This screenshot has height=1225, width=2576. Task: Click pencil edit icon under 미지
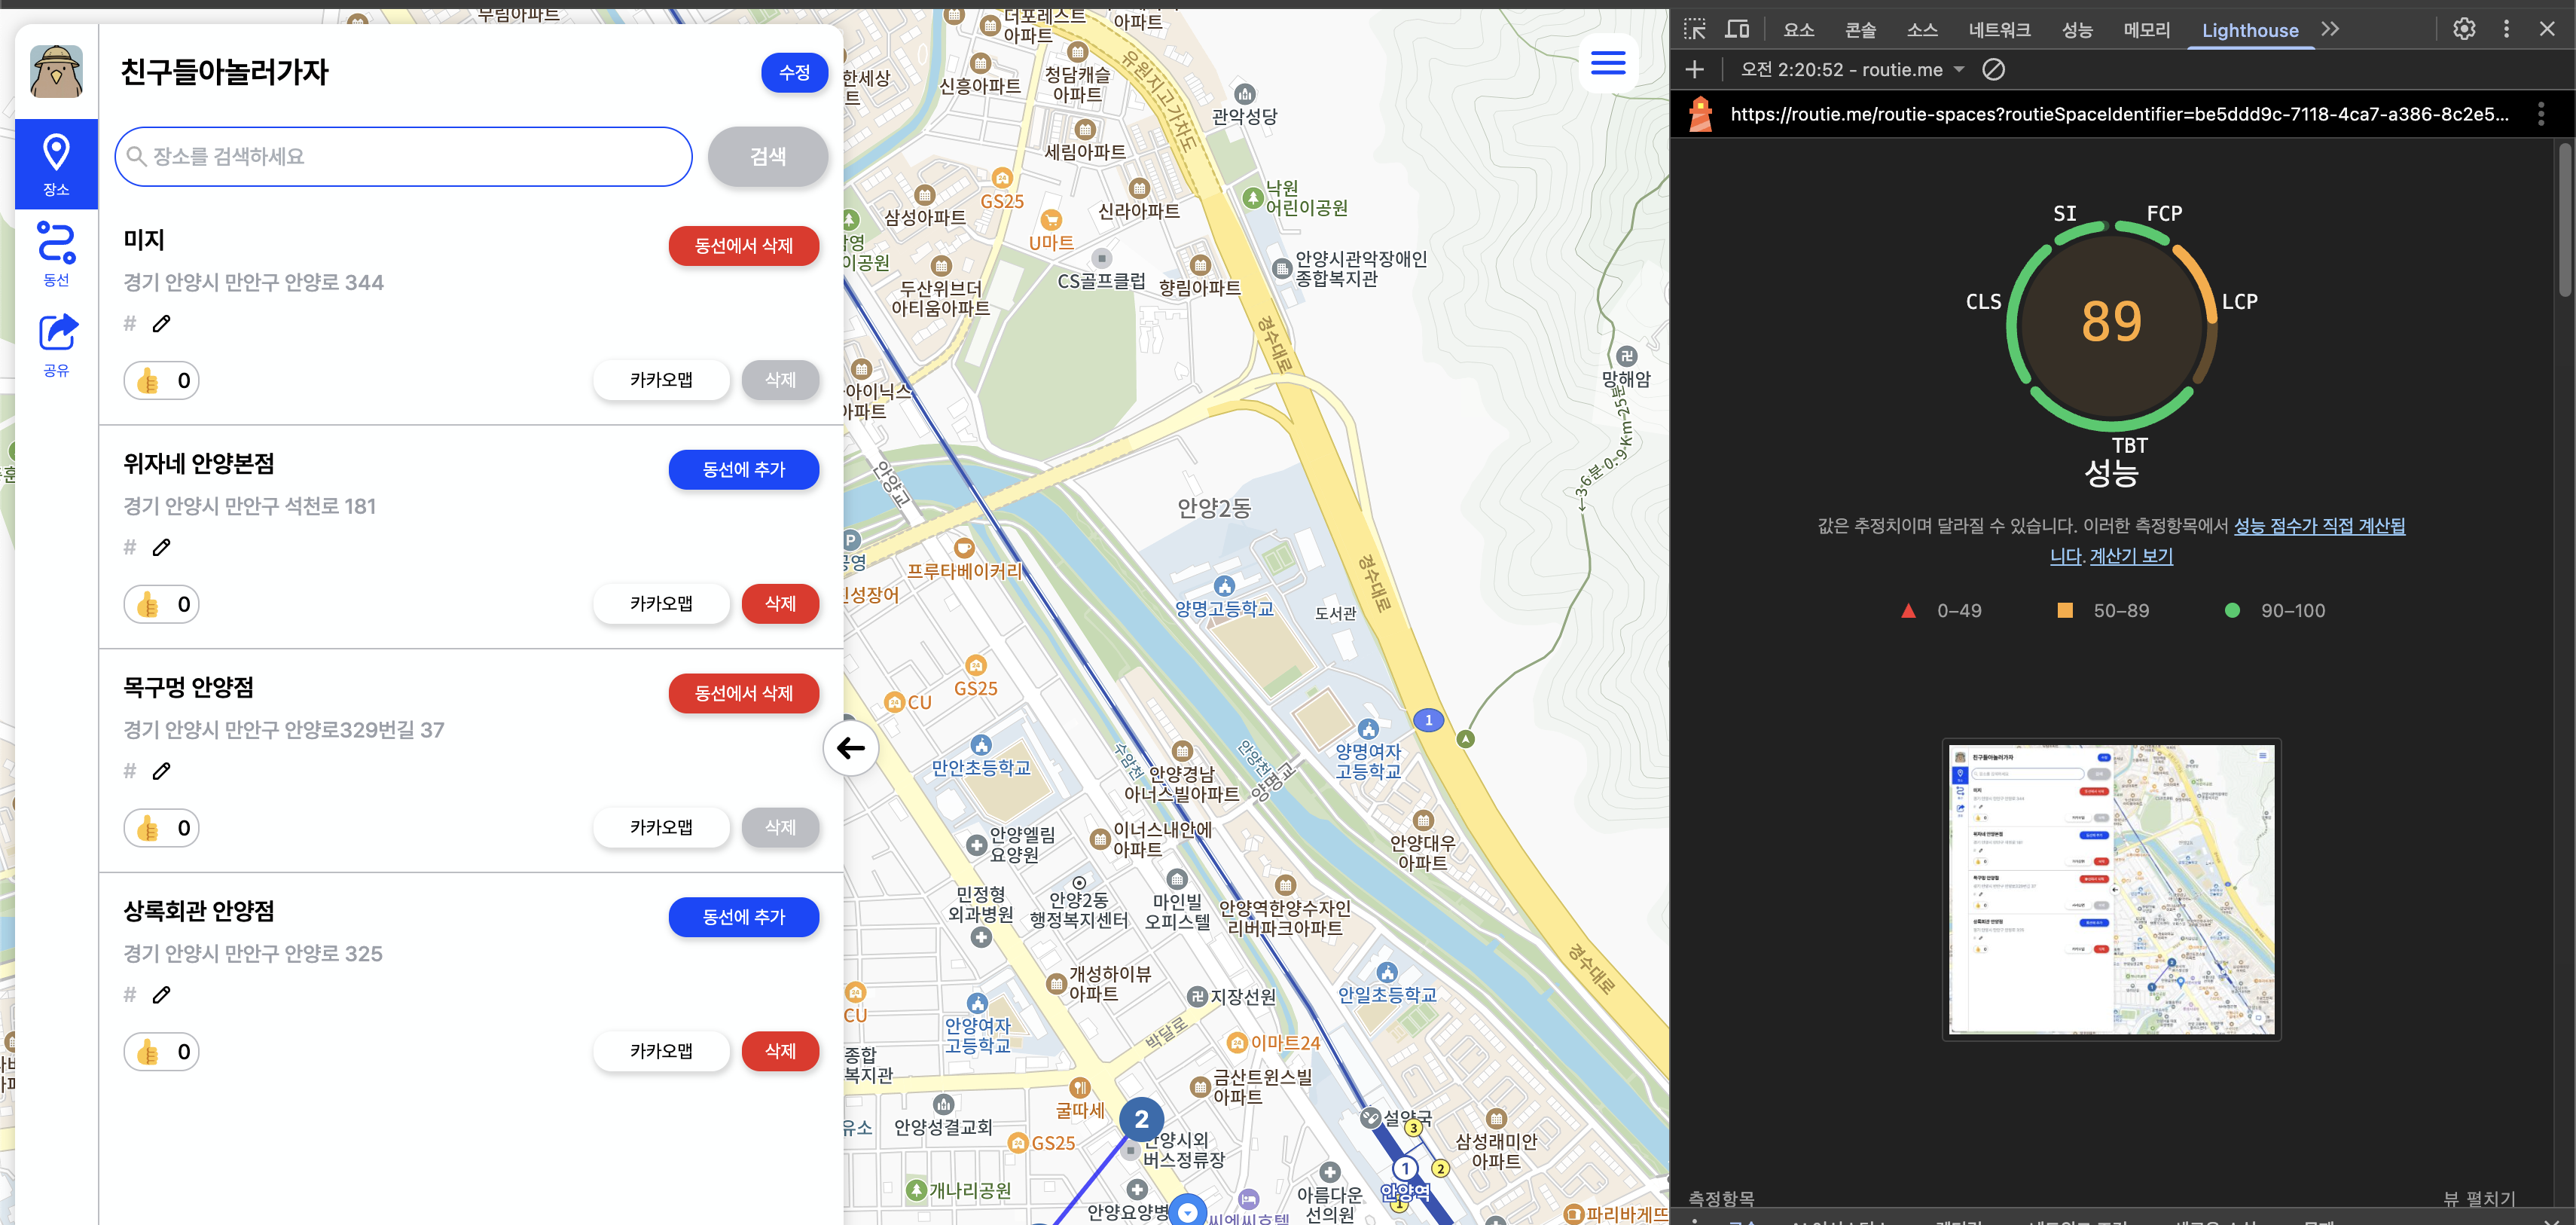coord(161,323)
